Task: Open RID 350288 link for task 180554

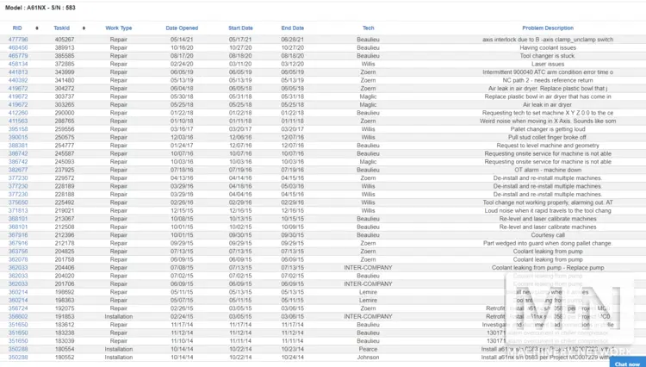Action: 18,349
